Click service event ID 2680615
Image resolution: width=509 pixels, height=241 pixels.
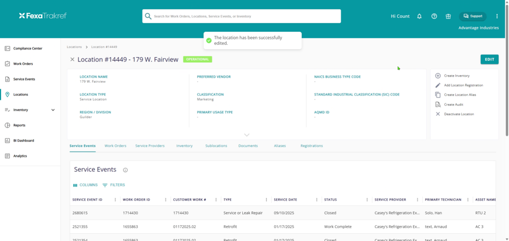coord(80,213)
